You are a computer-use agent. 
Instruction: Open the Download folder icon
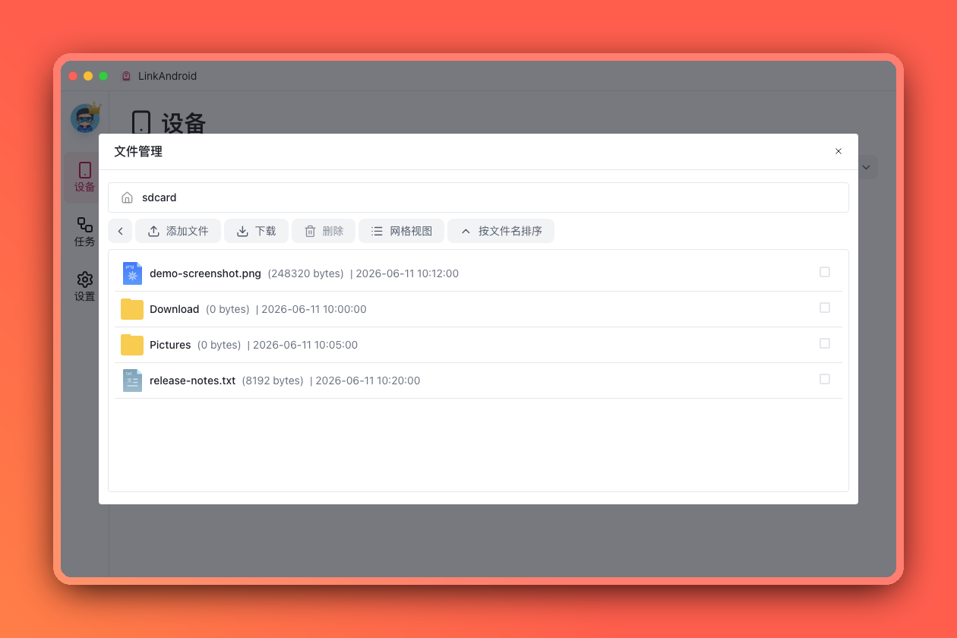pyautogui.click(x=132, y=309)
